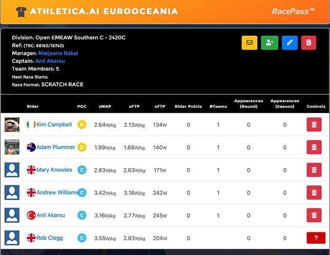Remove Adam Plummer with trash button
Image resolution: width=330 pixels, height=255 pixels.
314,147
